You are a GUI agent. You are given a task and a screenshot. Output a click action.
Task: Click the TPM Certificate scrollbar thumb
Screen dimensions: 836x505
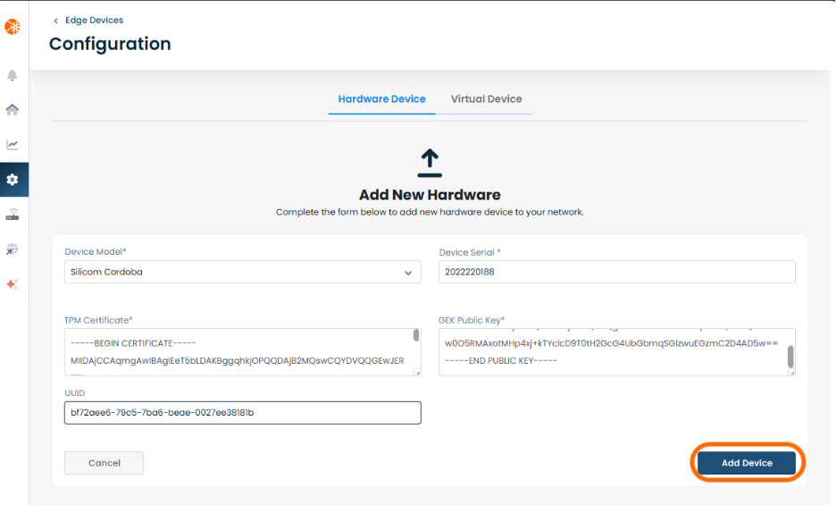pos(416,335)
